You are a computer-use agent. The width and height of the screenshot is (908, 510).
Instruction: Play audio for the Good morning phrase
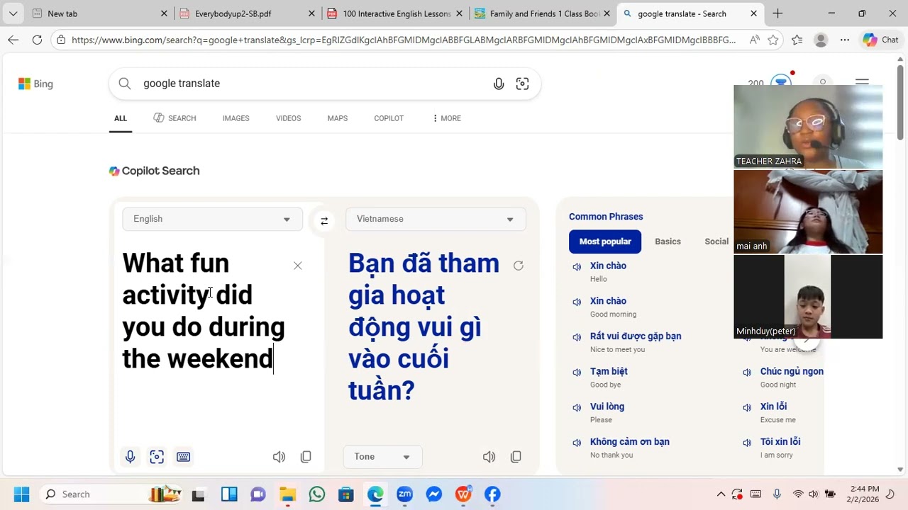(x=577, y=302)
